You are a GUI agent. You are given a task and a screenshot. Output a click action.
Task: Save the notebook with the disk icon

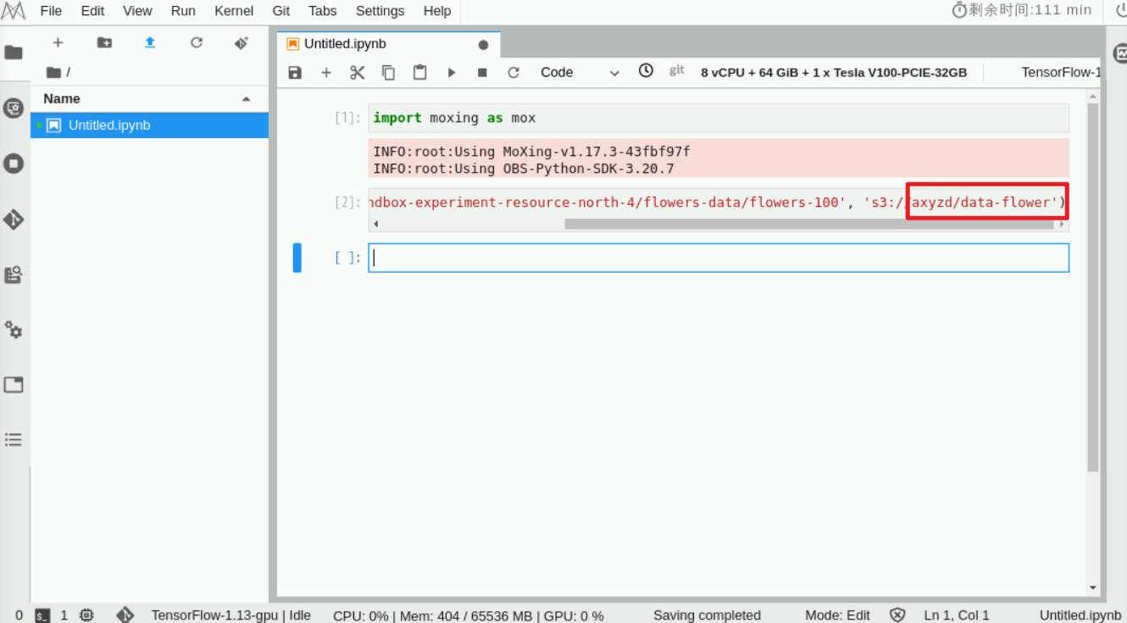(295, 72)
